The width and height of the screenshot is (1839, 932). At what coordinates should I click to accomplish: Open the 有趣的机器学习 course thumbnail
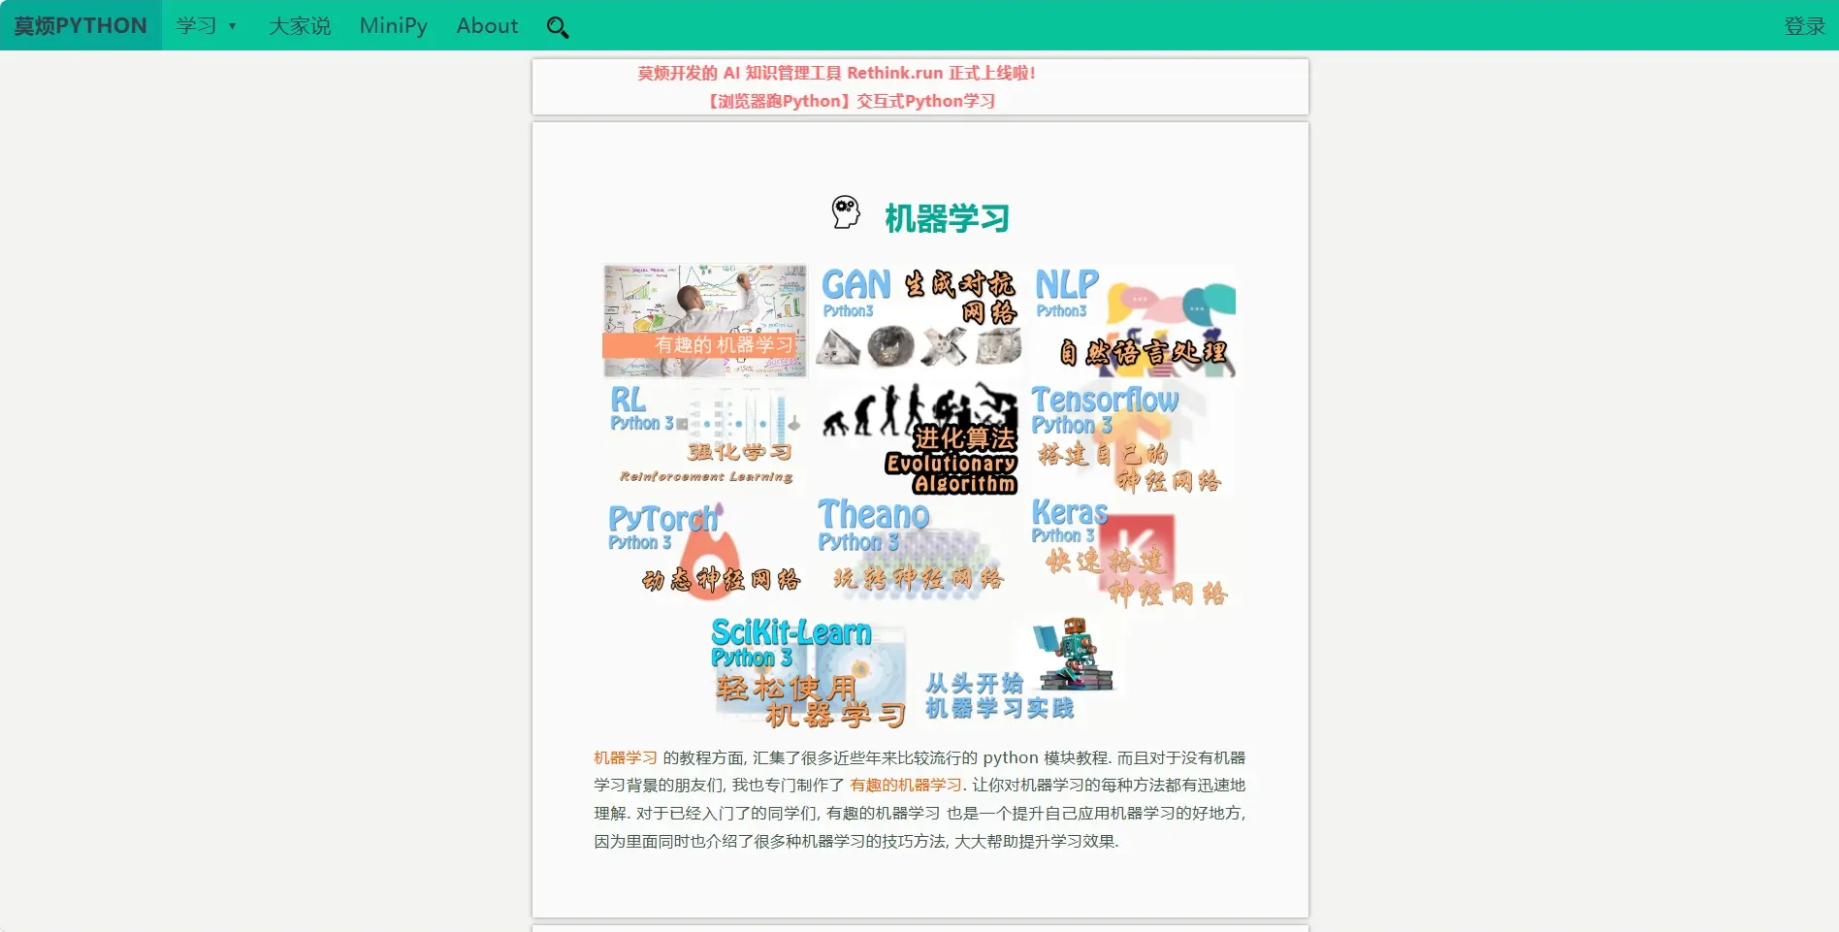click(703, 318)
